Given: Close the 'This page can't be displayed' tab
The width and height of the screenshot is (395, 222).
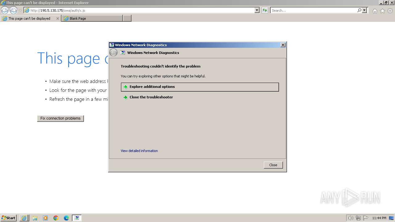Looking at the screenshot, I should coord(58,18).
